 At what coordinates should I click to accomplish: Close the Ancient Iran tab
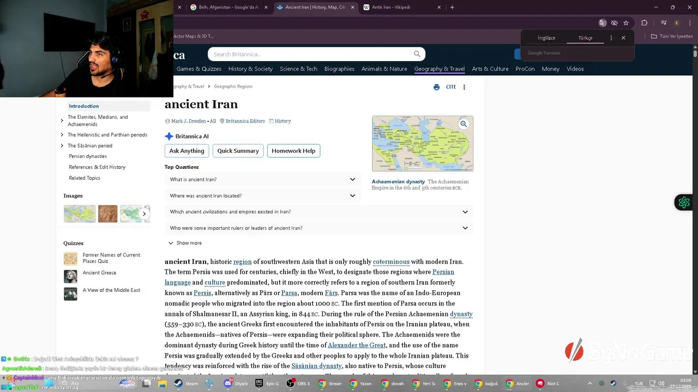point(352,7)
